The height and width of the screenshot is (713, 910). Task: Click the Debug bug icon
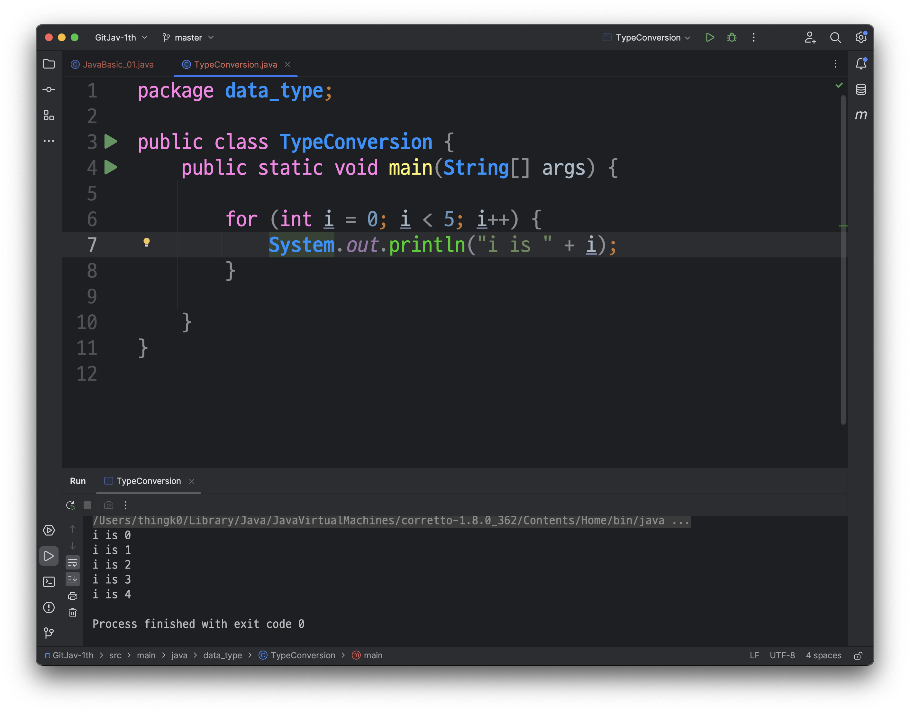pos(732,38)
